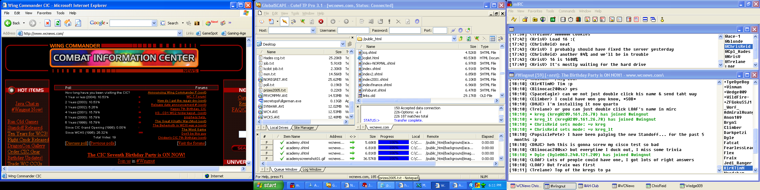Screen dimensions: 760x190
Task: Open the mIRC Timer icon
Action: (x=570, y=19)
